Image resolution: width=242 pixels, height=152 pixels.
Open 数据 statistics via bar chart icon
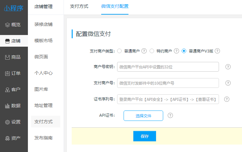click(7, 106)
